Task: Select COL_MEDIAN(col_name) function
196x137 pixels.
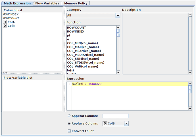Action: [86, 55]
